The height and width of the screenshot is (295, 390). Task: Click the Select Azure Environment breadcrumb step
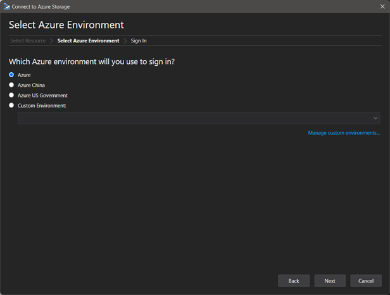88,41
